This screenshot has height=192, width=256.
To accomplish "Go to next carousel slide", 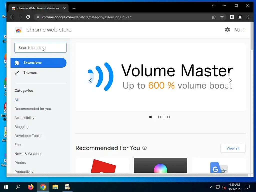I will tap(230, 80).
